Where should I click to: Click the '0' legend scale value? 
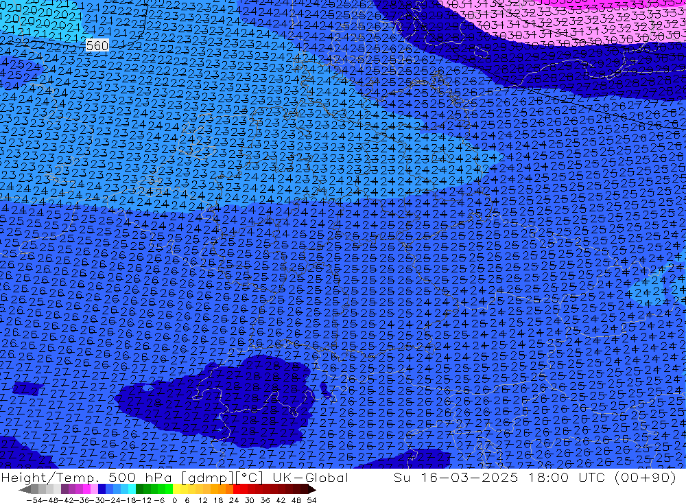coord(174,500)
